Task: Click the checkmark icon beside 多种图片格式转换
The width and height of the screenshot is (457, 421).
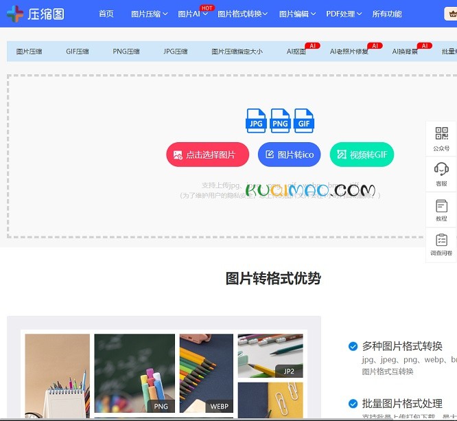Action: pos(353,346)
